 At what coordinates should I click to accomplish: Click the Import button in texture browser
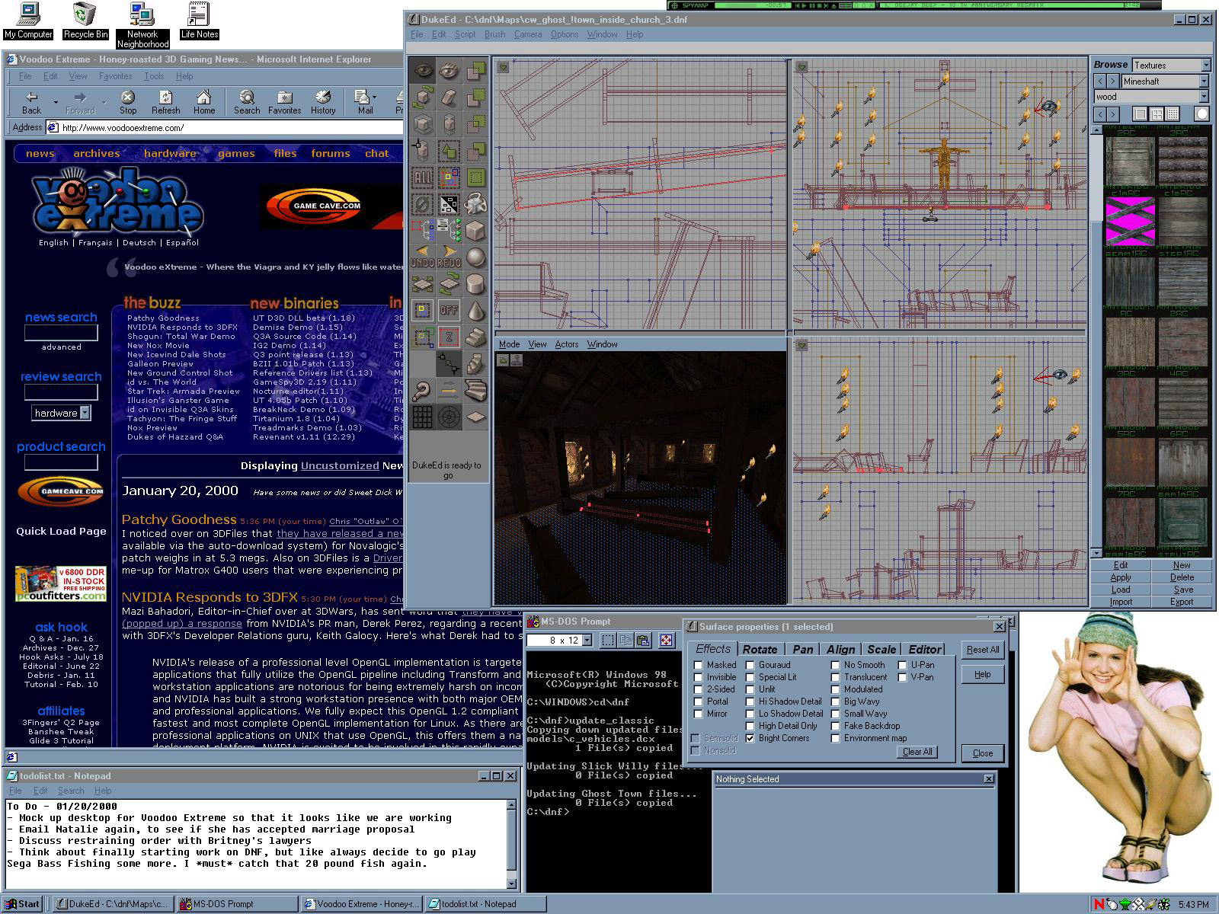pos(1121,602)
